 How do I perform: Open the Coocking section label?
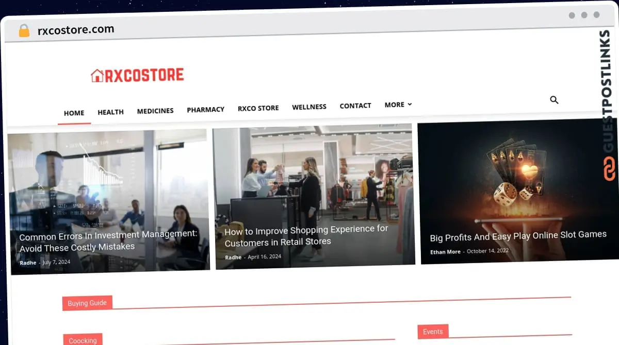83,340
